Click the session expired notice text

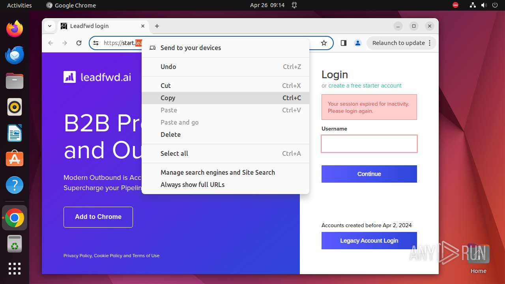point(368,107)
